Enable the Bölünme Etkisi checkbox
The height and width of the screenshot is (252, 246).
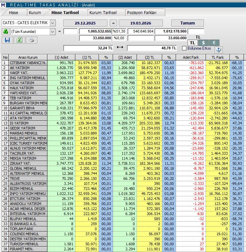click(x=184, y=48)
